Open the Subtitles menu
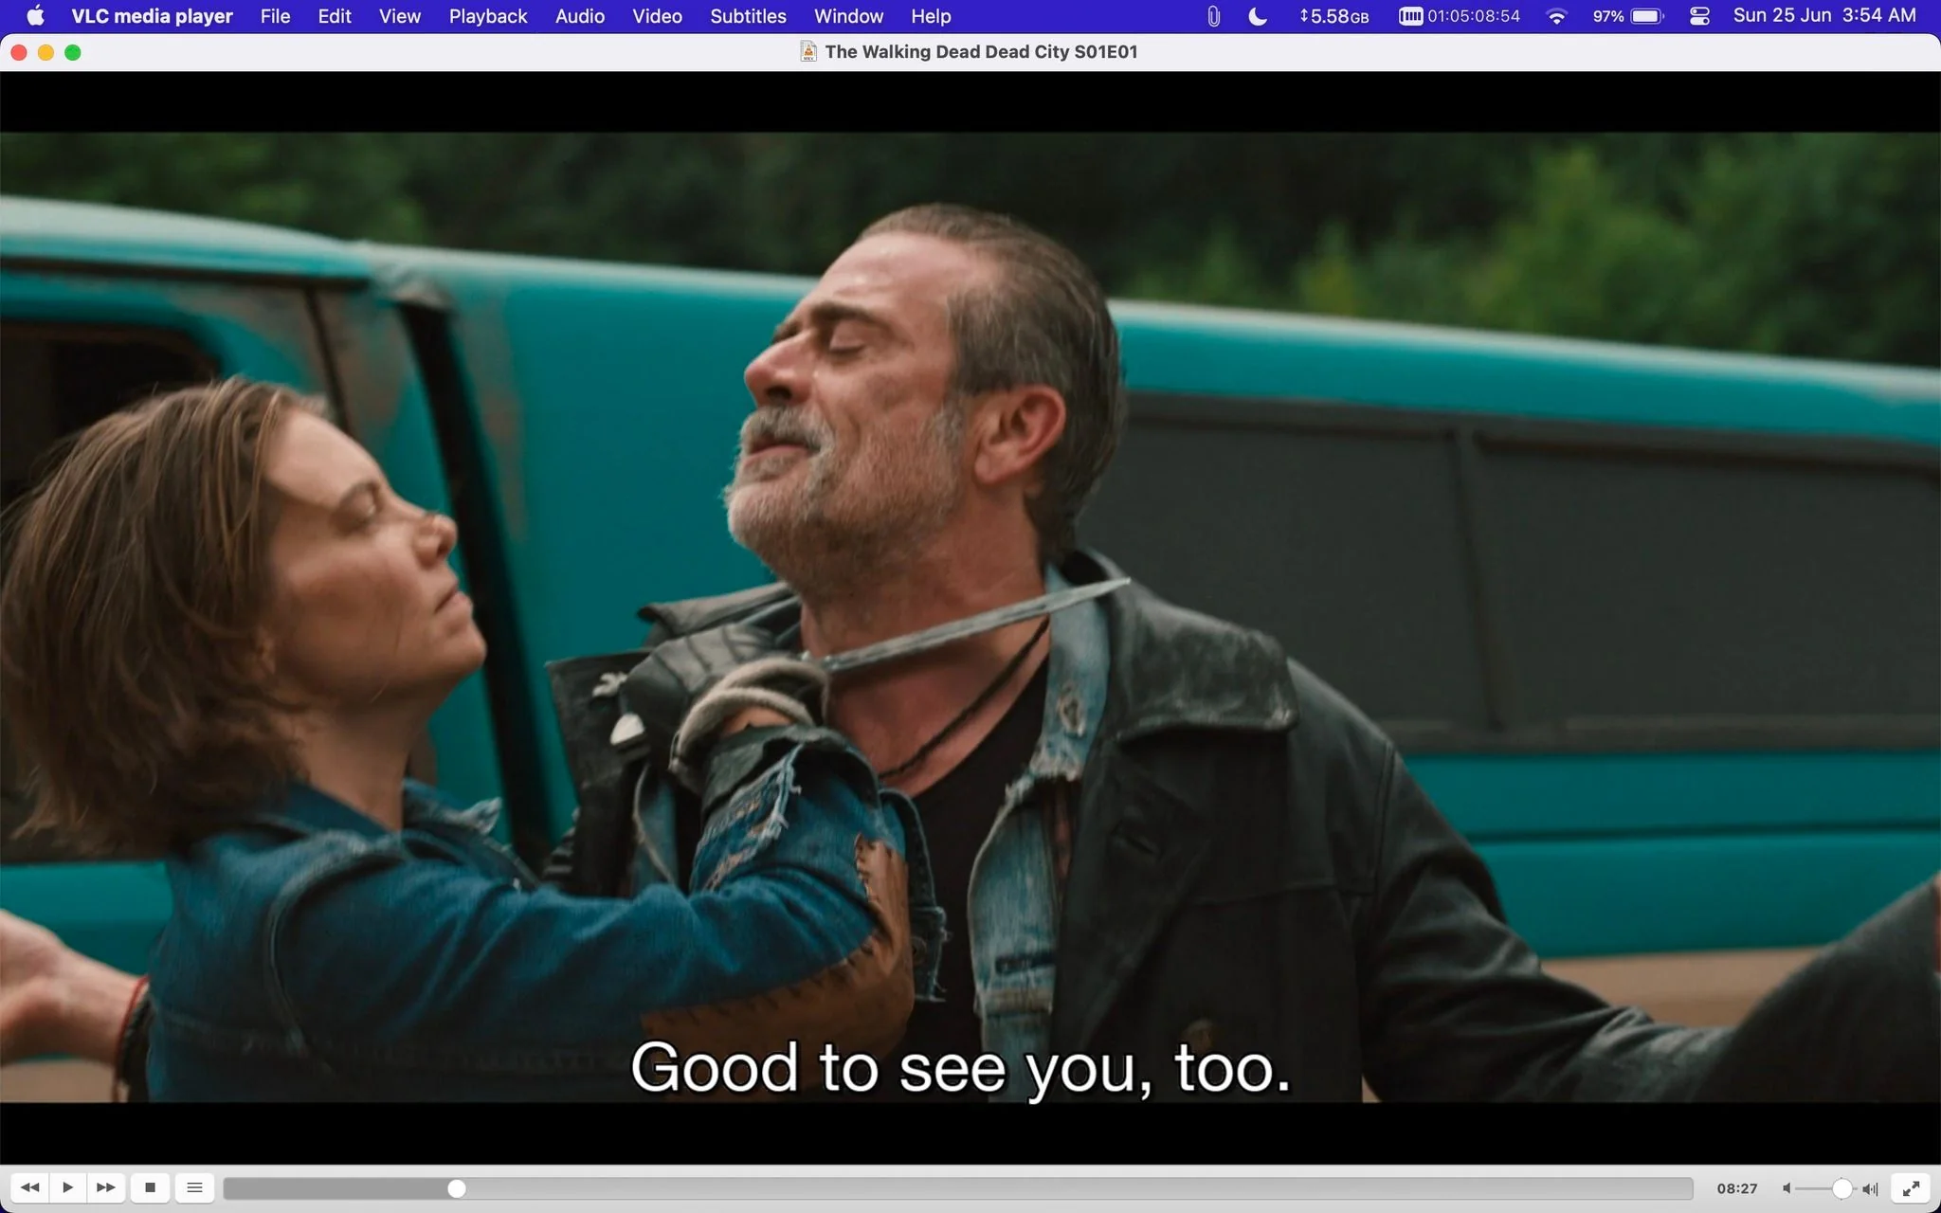The width and height of the screenshot is (1941, 1213). coord(748,16)
